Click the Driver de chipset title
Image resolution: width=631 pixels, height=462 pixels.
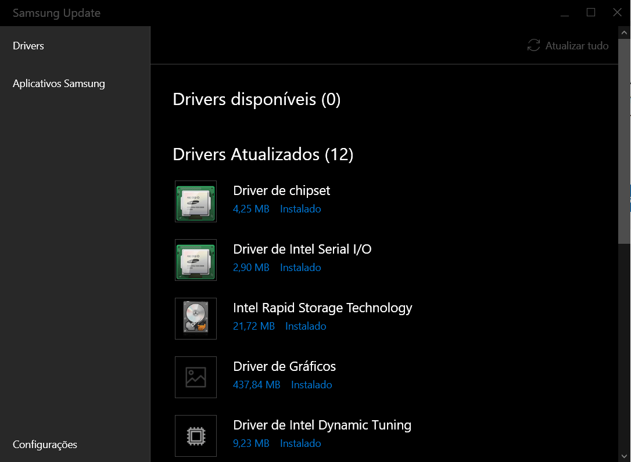point(282,190)
